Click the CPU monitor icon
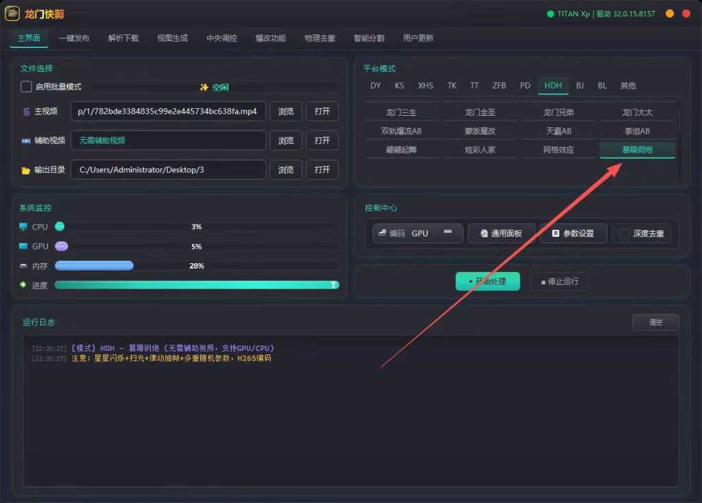The image size is (702, 503). tap(23, 227)
